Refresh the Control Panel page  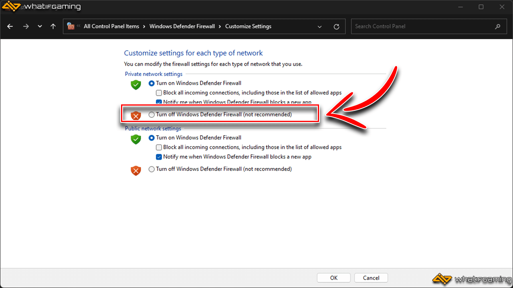pyautogui.click(x=337, y=27)
